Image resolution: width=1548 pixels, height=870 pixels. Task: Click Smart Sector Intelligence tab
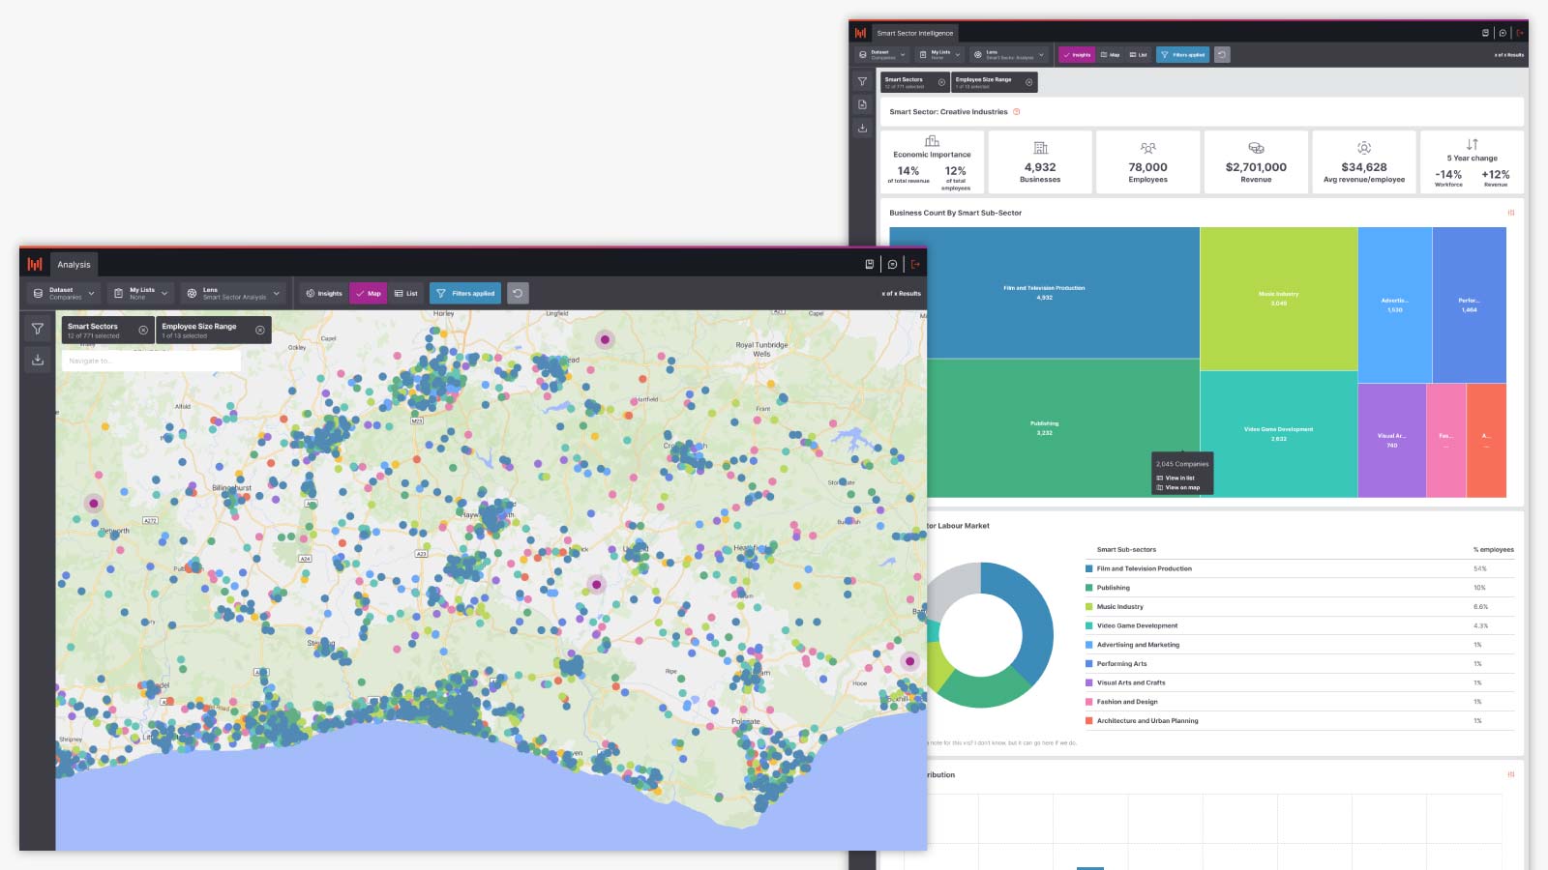914,33
